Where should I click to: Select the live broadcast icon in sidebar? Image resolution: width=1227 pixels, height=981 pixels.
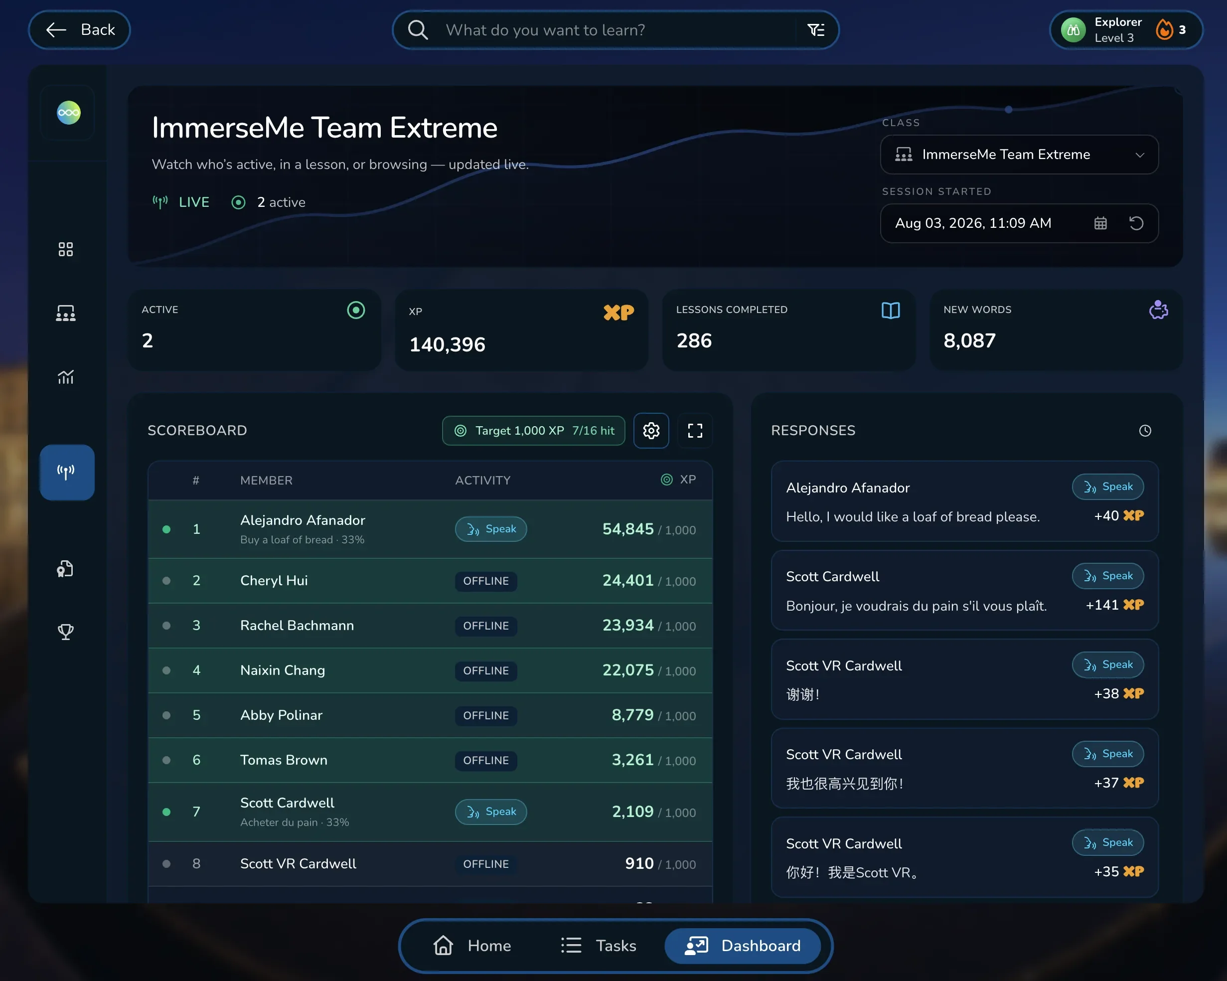(x=67, y=472)
